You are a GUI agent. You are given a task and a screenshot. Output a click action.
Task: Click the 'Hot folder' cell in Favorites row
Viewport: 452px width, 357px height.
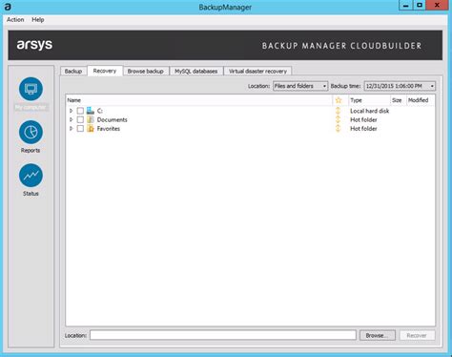[x=363, y=129]
